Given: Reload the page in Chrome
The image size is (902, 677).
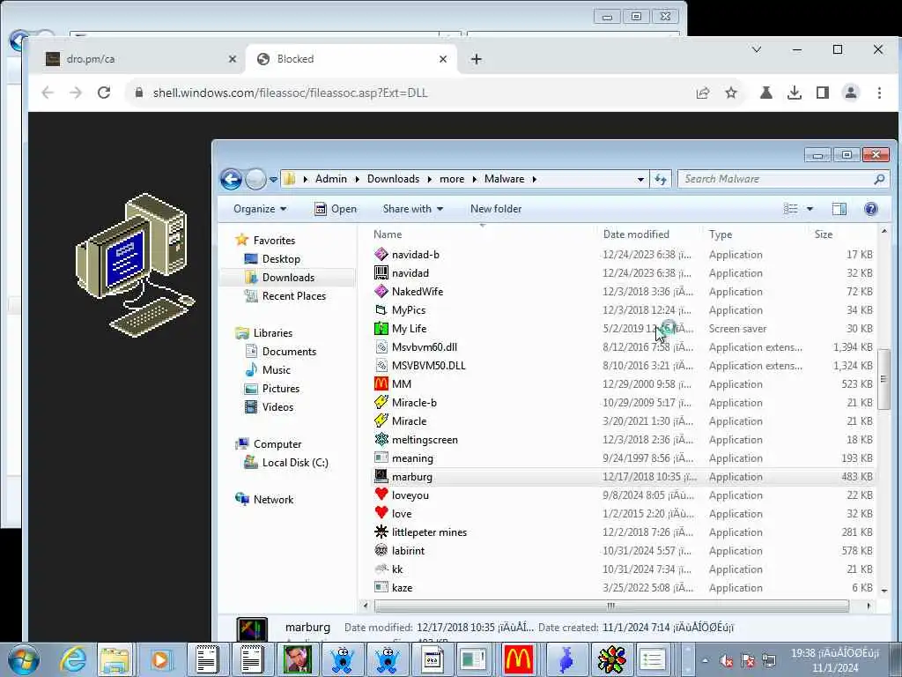Looking at the screenshot, I should point(104,93).
